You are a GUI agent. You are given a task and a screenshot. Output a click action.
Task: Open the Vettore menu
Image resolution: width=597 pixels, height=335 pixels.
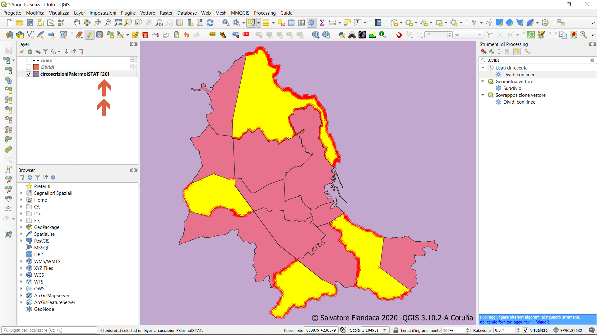pos(147,13)
